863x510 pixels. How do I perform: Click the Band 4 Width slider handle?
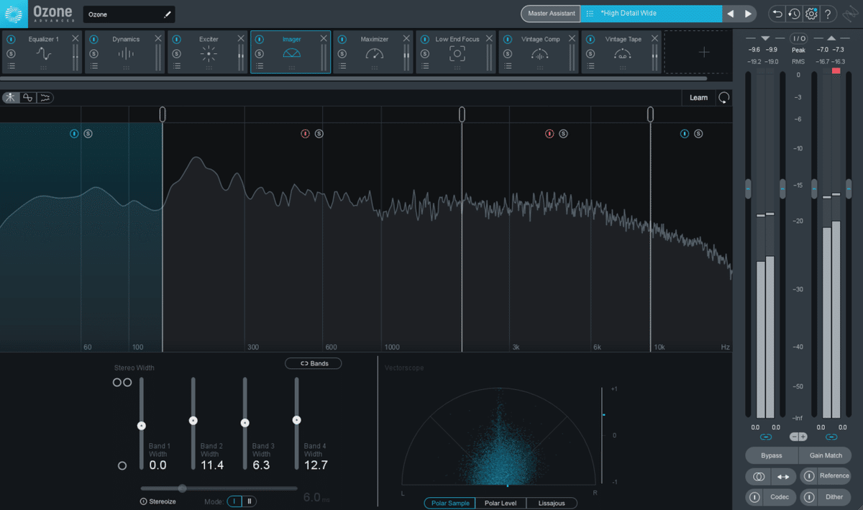click(296, 419)
